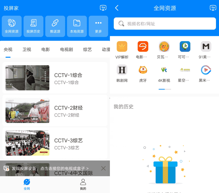Image resolution: width=219 pixels, height=193 pixels.
Task: Open CCTV-2财经 channel thumbnail
Action: [x=27, y=110]
